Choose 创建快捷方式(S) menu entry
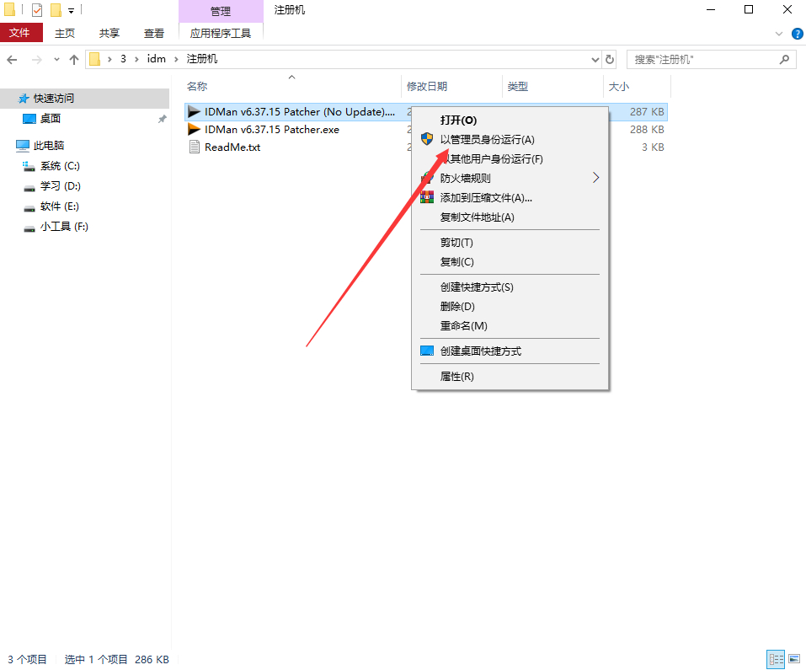The height and width of the screenshot is (670, 806). (x=510, y=287)
